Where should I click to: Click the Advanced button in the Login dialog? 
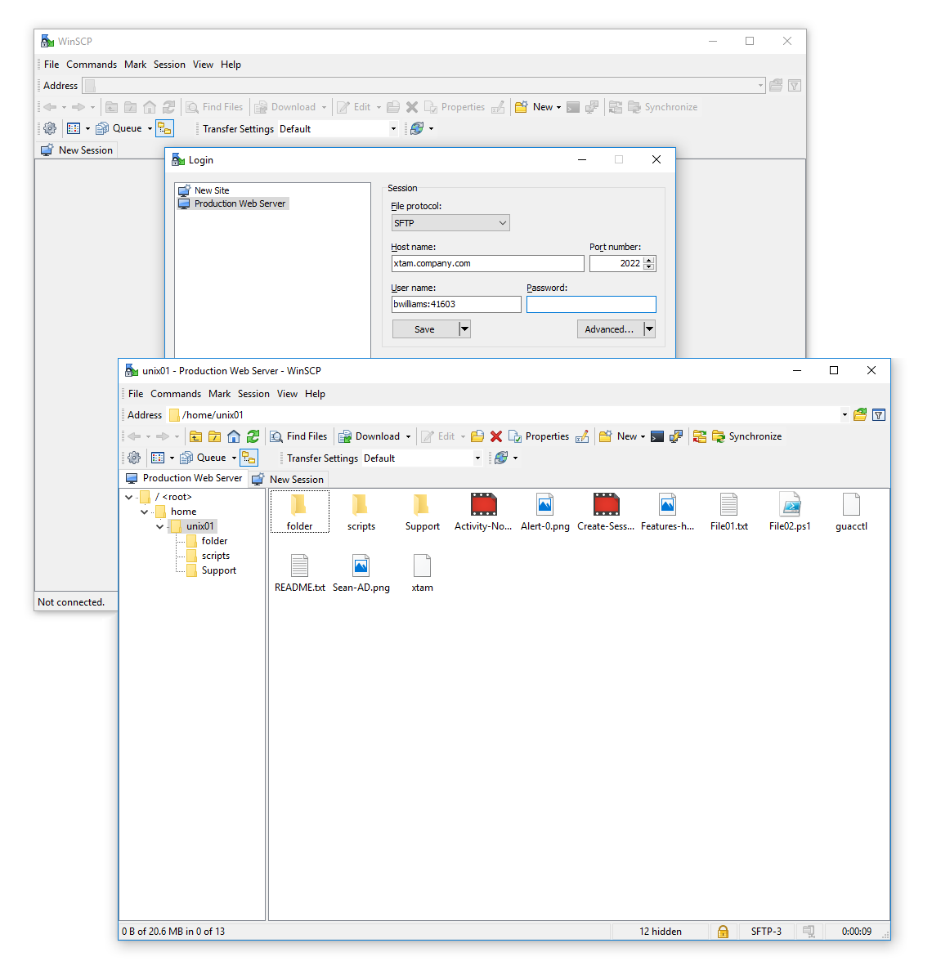click(x=610, y=329)
